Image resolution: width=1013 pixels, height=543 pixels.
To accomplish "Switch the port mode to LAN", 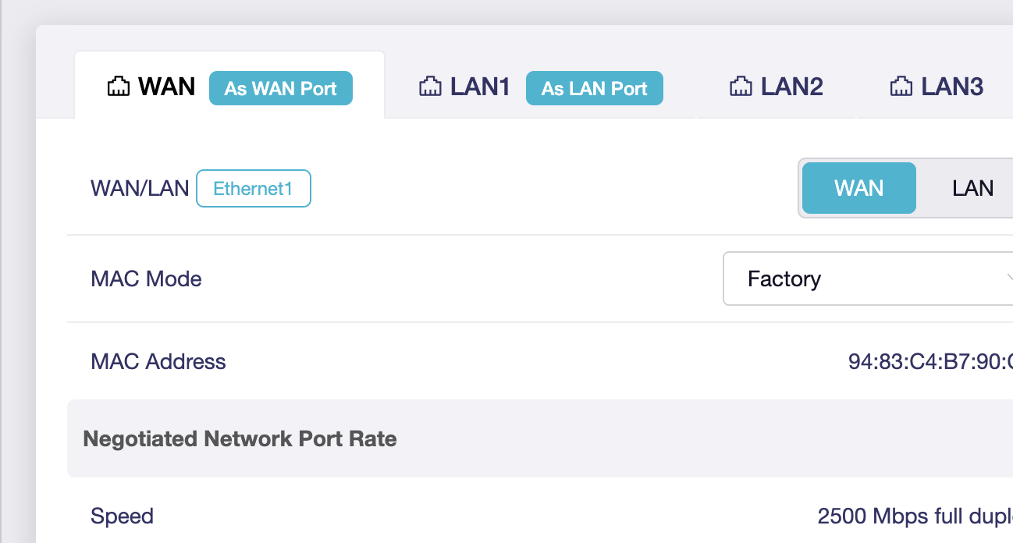I will pyautogui.click(x=972, y=188).
